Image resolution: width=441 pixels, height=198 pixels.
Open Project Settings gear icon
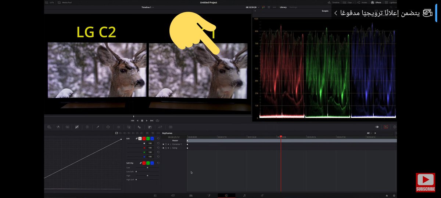pyautogui.click(x=394, y=195)
